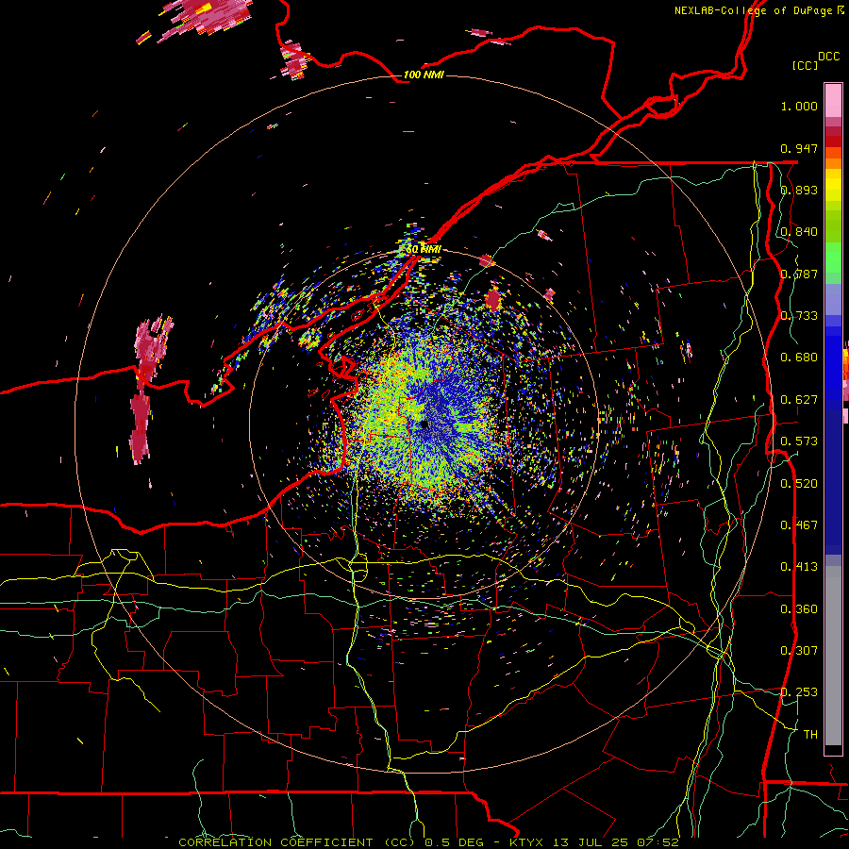The height and width of the screenshot is (849, 849).
Task: Pick the bright green color bar segment
Action: [833, 258]
